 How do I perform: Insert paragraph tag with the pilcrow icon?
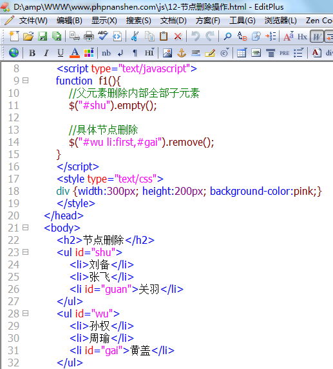[x=135, y=53]
